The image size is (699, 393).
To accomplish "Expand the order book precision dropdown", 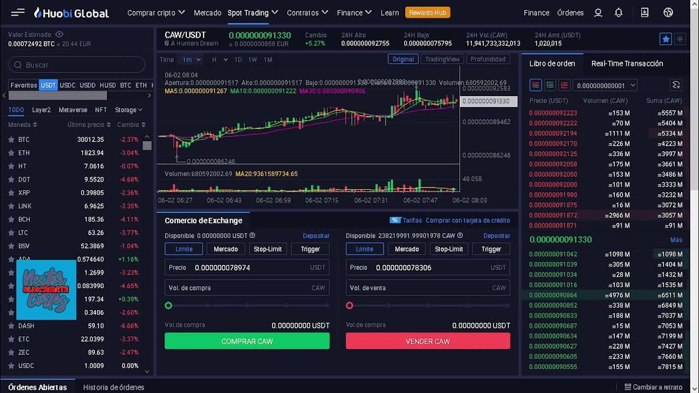I will pos(605,85).
